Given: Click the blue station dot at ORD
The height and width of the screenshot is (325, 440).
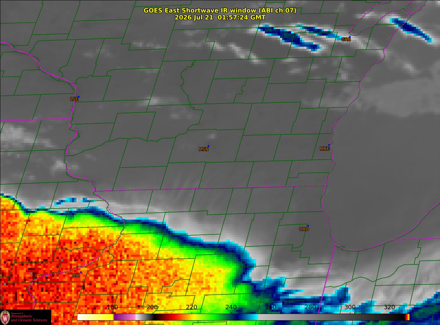Looking at the screenshot, I should (308, 226).
